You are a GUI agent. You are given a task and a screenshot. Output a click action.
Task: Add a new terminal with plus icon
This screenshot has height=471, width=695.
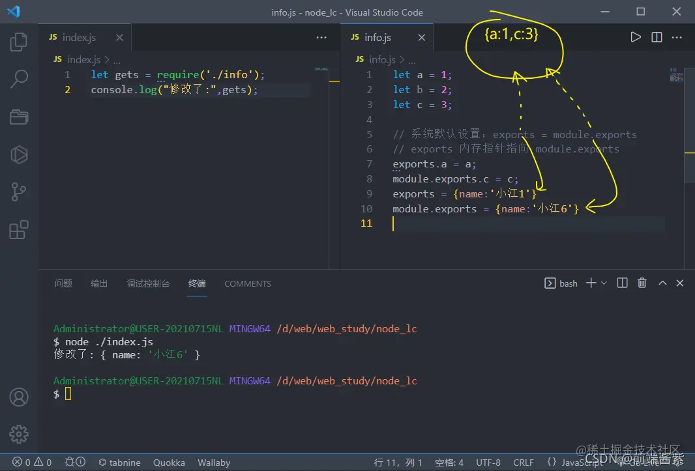click(x=591, y=283)
